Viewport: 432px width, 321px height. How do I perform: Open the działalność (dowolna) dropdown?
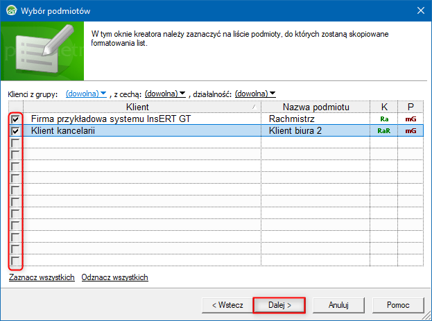click(255, 94)
